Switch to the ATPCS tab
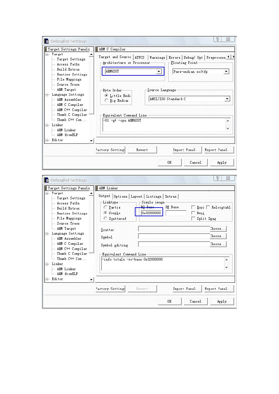Screen dimensions: 279x394 140,57
